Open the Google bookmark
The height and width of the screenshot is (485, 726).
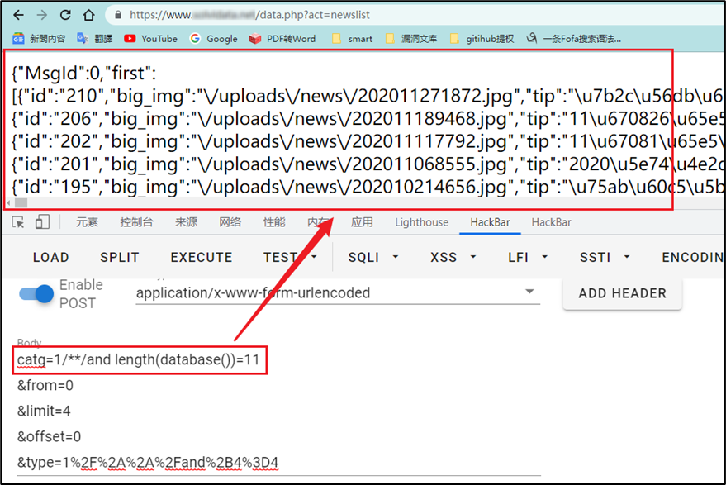coord(213,39)
